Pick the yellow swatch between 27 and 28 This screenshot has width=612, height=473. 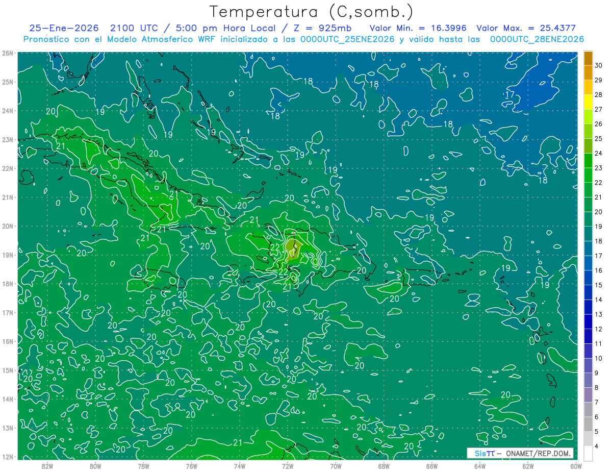tap(588, 102)
